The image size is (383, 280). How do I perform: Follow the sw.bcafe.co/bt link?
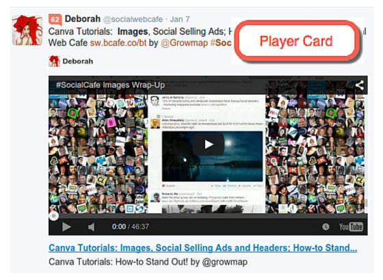[x=118, y=42]
